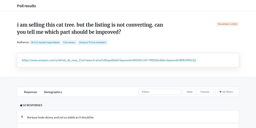Click the November 2, 2021 date badge

(227, 24)
